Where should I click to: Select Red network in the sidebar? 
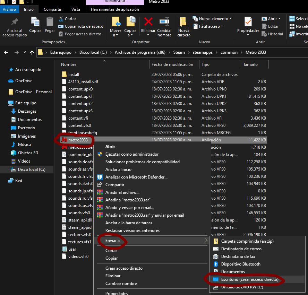15,181
